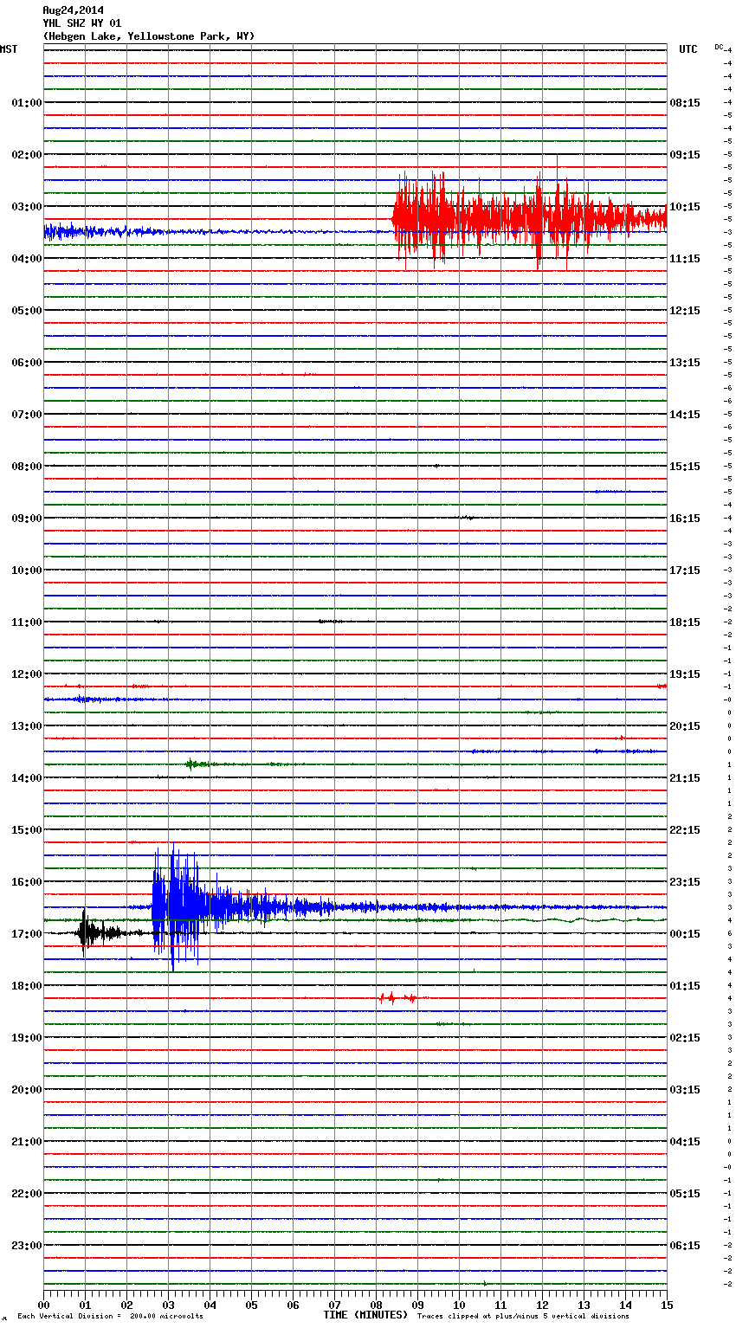Select the 21:00 MST row label
Image resolution: width=736 pixels, height=1328 pixels.
tap(26, 1142)
